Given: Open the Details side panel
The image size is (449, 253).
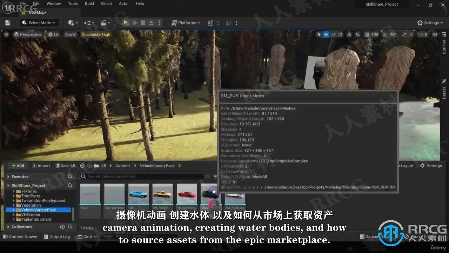Looking at the screenshot, I should pyautogui.click(x=444, y=90).
